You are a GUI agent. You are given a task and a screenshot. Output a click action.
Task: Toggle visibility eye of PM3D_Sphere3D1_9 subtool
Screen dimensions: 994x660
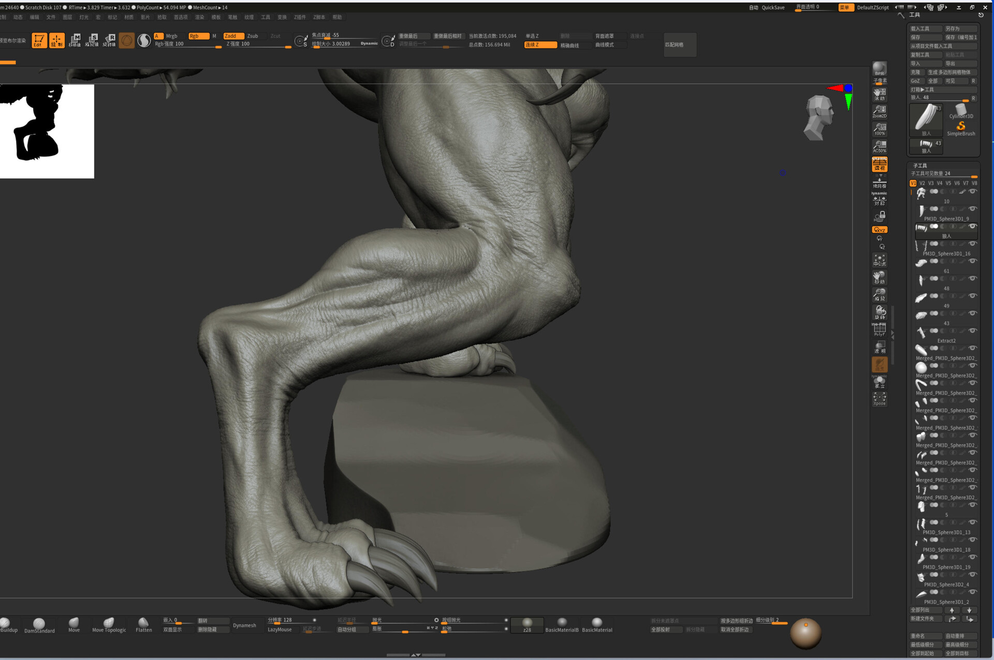click(973, 209)
